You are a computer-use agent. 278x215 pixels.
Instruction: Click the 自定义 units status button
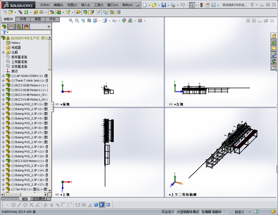point(239,212)
